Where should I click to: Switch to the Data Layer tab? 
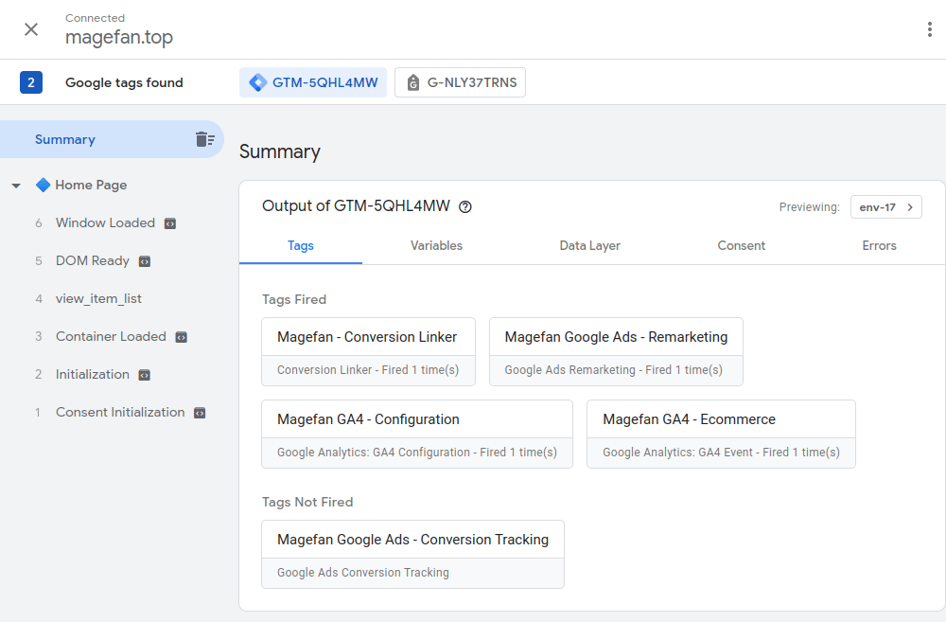coord(589,246)
